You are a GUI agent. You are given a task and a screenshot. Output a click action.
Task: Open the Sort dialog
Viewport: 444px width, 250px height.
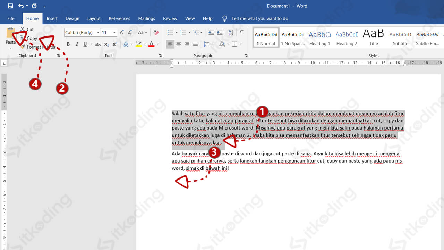click(230, 32)
